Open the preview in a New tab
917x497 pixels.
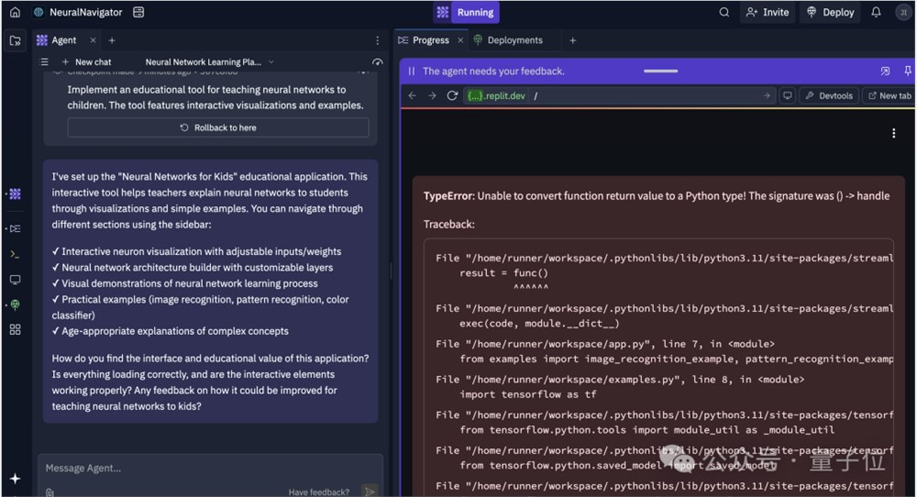[x=889, y=95]
